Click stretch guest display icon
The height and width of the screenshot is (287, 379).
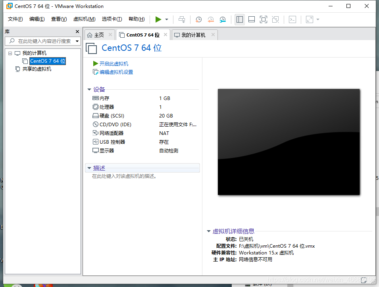310,19
